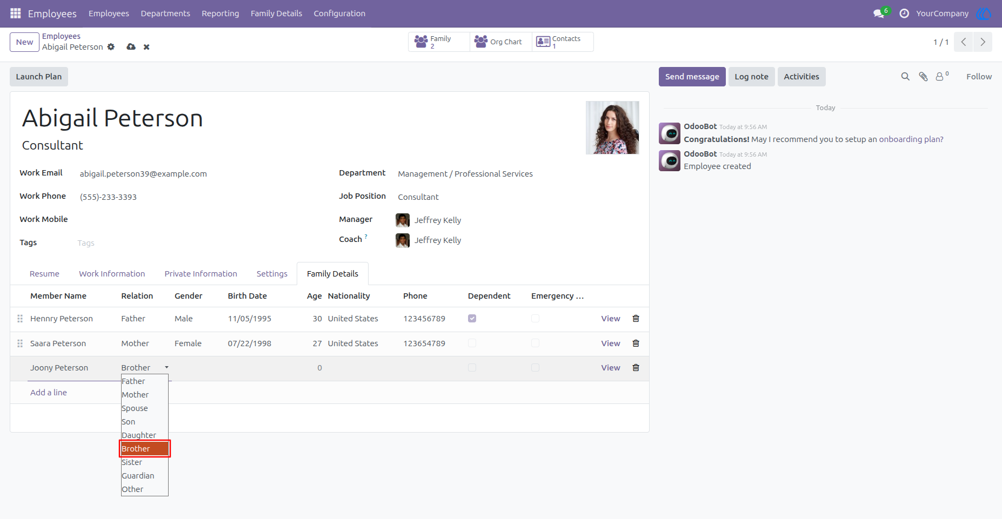Image resolution: width=1002 pixels, height=519 pixels.
Task: Click the Coach help question mark
Action: 366,237
